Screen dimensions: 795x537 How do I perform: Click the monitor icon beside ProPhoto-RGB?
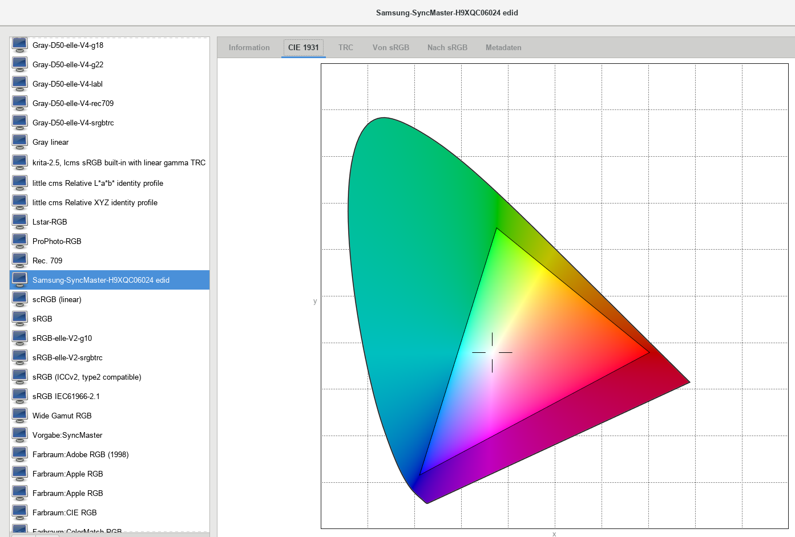point(20,241)
